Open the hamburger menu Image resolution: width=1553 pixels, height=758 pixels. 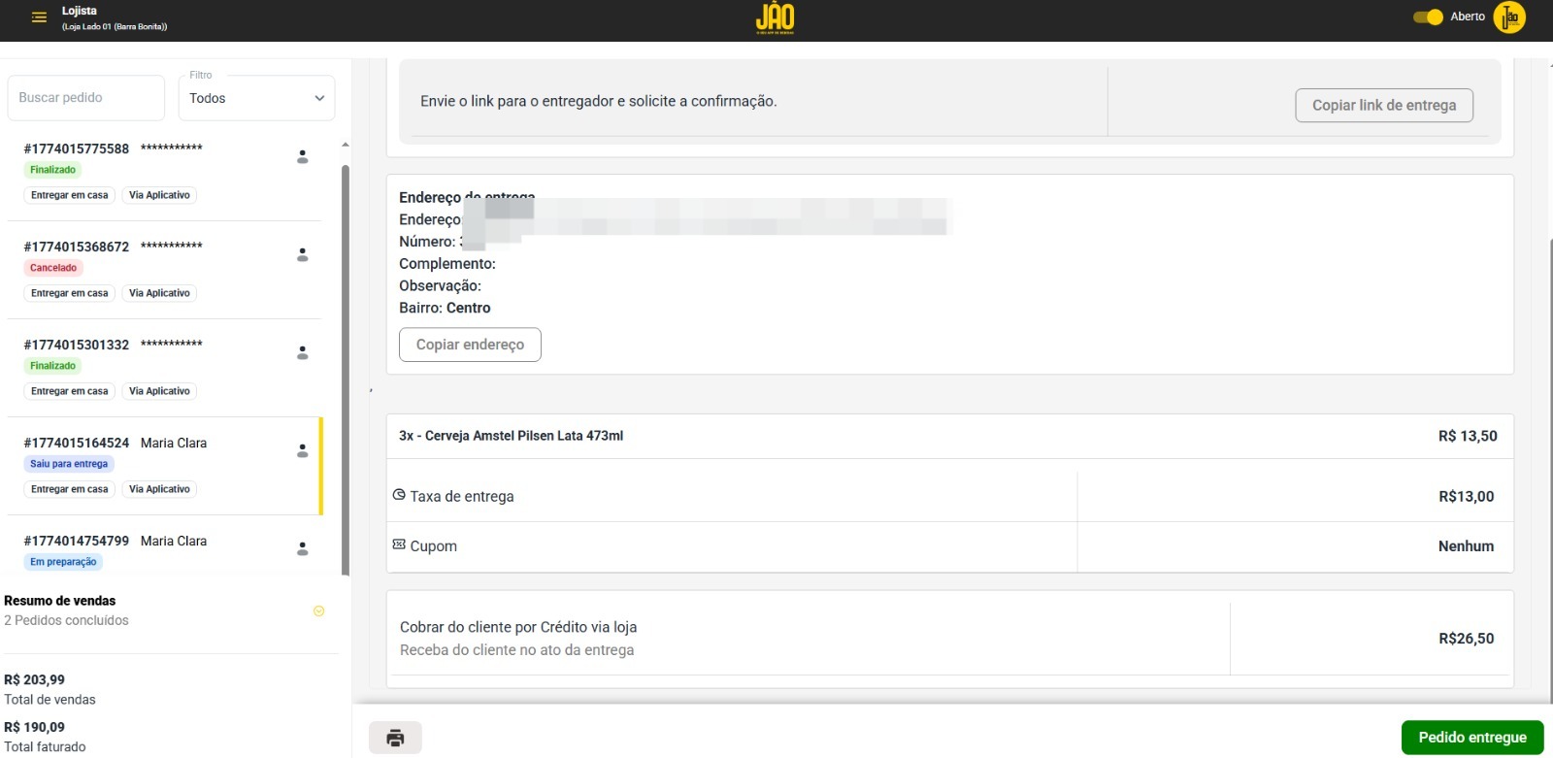[x=39, y=17]
